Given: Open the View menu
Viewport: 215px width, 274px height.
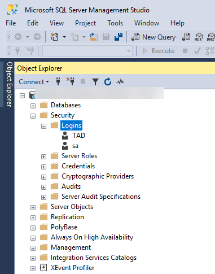Looking at the screenshot, I should [56, 23].
